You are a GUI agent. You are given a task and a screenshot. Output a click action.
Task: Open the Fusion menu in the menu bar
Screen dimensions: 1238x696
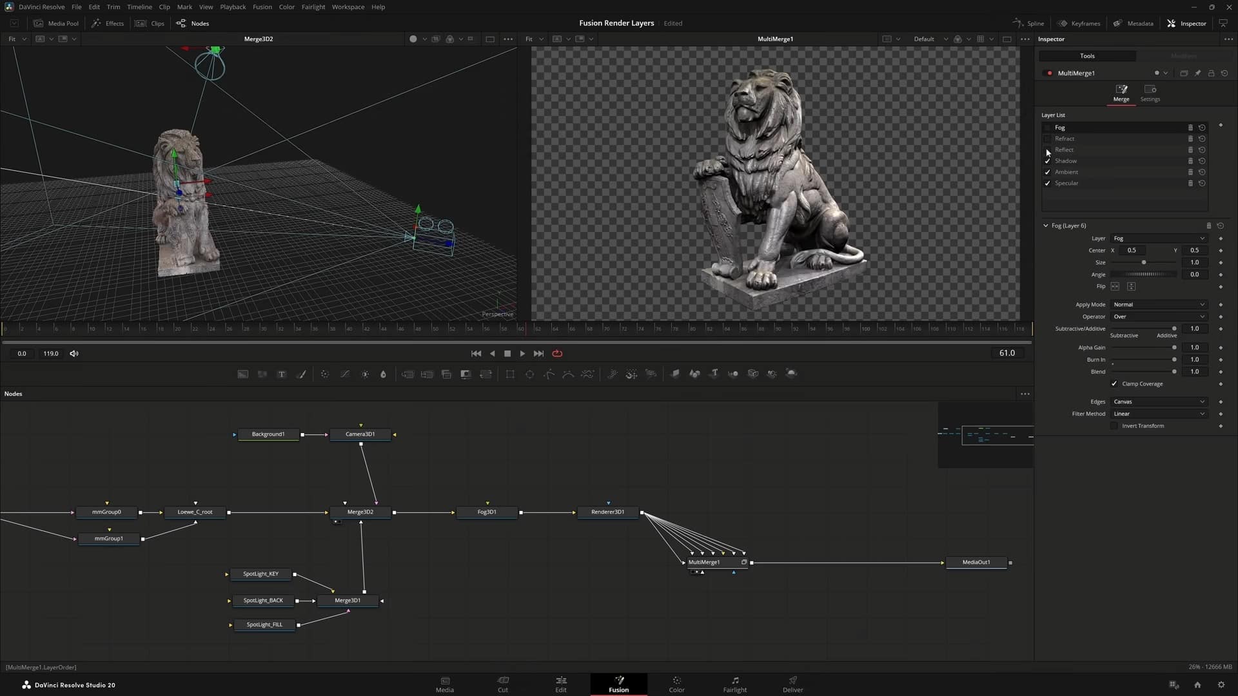[262, 6]
